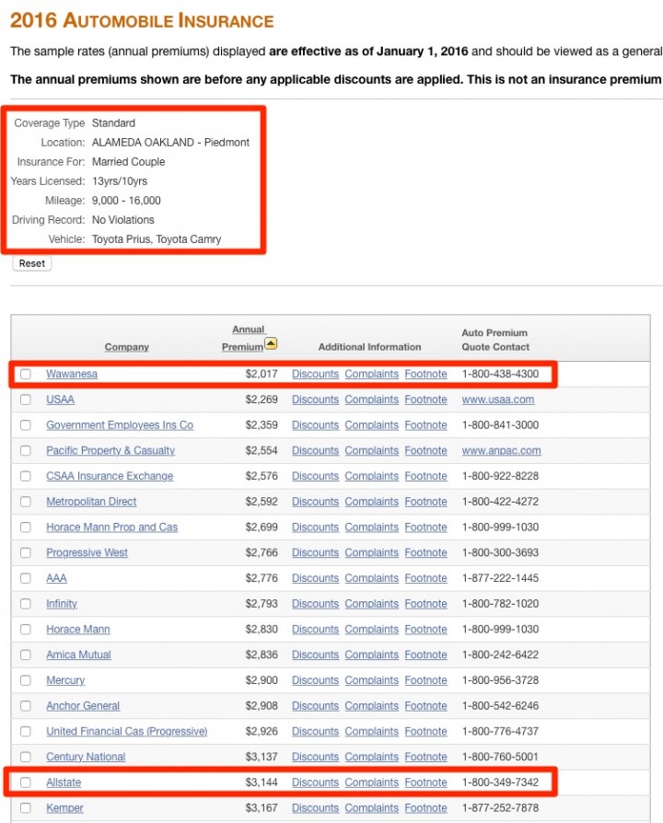Open the Progressive West company link
Image resolution: width=663 pixels, height=823 pixels.
tap(87, 552)
